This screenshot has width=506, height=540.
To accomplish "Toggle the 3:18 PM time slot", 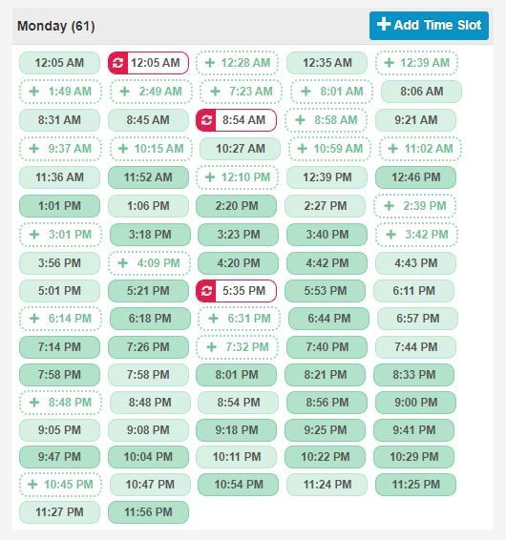I will click(x=150, y=235).
